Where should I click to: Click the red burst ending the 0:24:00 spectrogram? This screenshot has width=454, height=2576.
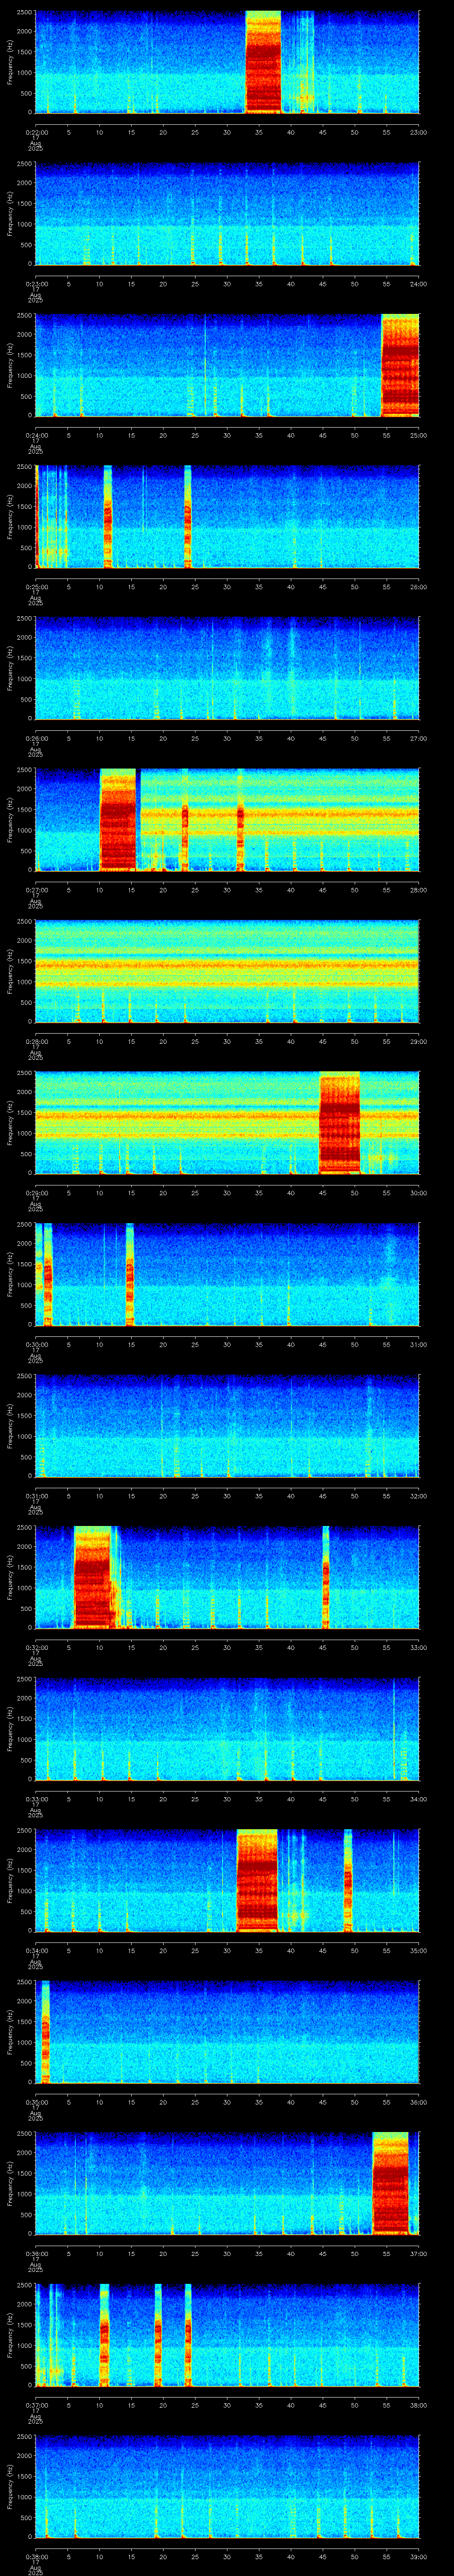click(400, 365)
